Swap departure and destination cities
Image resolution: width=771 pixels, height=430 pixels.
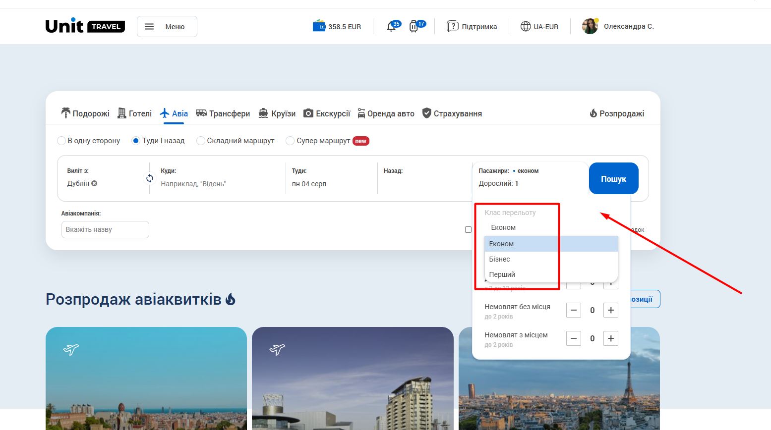[x=149, y=178]
